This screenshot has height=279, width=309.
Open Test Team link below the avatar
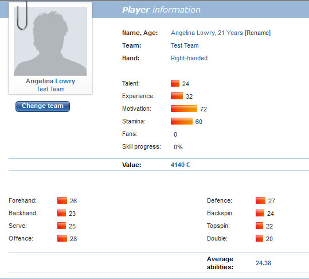(x=50, y=89)
